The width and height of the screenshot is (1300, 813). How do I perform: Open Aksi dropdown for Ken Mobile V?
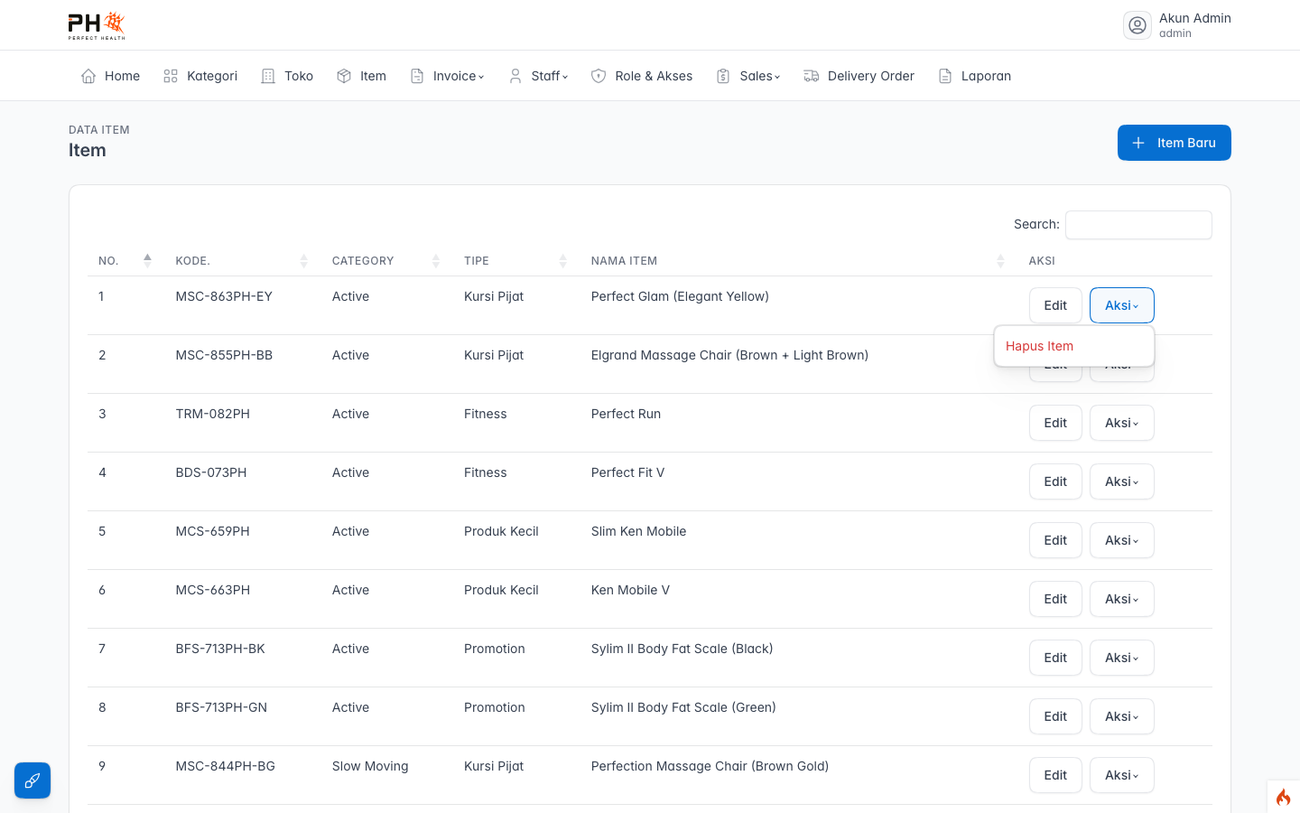[x=1122, y=599]
